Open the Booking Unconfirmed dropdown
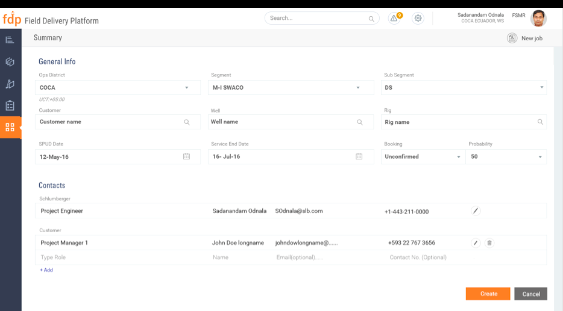This screenshot has height=311, width=563. [x=458, y=157]
